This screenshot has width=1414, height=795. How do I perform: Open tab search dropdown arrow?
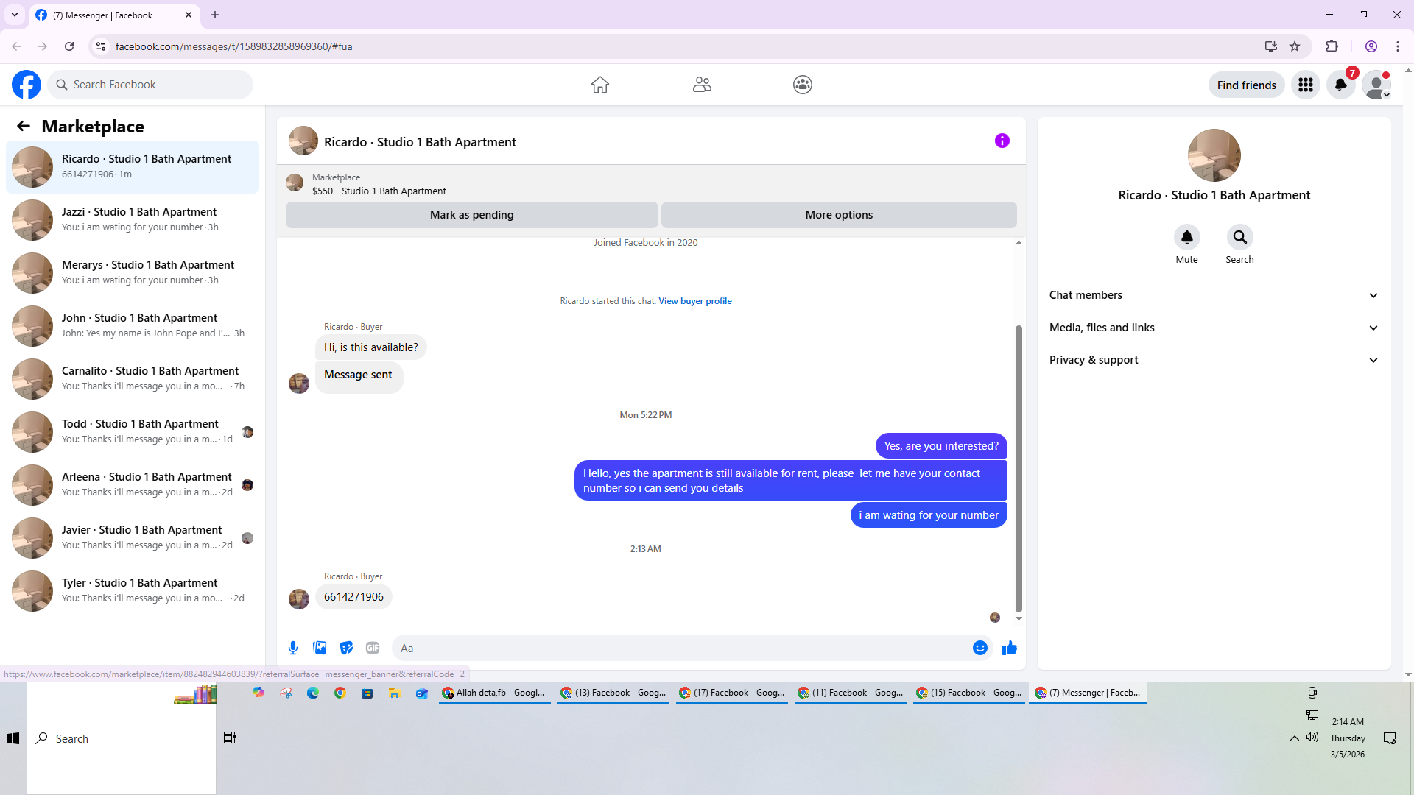pos(15,15)
